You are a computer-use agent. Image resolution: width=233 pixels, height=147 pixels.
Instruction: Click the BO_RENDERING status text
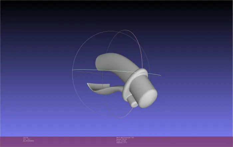tap(29, 141)
